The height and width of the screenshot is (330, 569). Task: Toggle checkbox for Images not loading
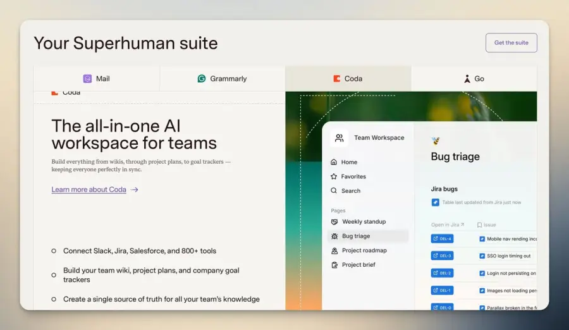(x=482, y=291)
